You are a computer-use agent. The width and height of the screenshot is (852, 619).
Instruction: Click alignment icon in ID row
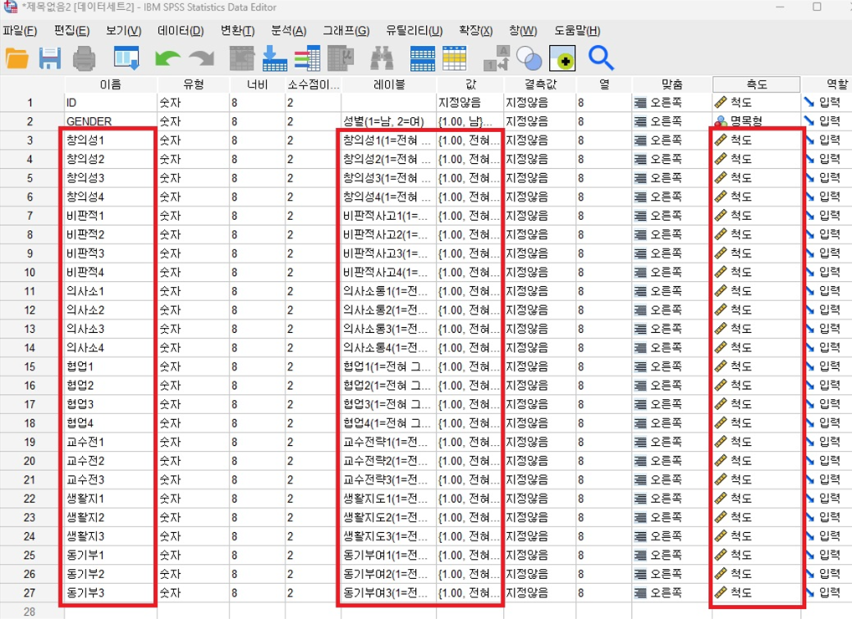(640, 102)
